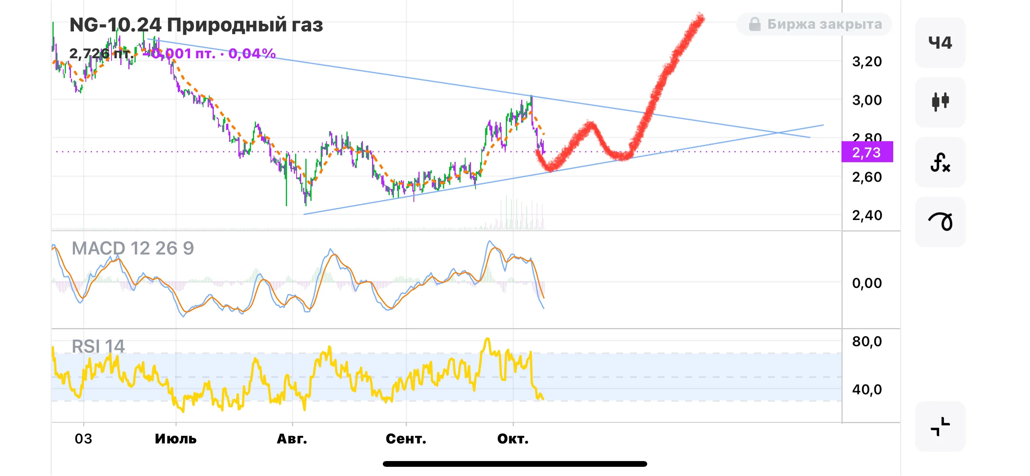Open indicators with the fx icon
The width and height of the screenshot is (1030, 476).
940,162
